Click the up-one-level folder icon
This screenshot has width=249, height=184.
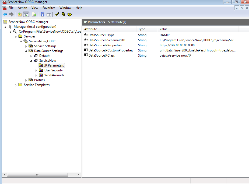[20, 15]
